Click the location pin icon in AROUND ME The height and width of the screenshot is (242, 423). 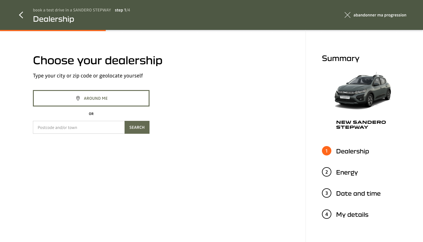tap(78, 98)
